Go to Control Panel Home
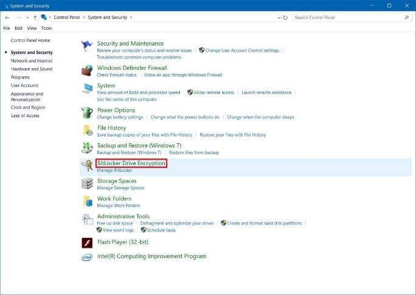 (30, 40)
